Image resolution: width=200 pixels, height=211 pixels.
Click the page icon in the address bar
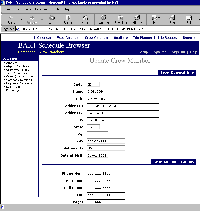(x=18, y=29)
